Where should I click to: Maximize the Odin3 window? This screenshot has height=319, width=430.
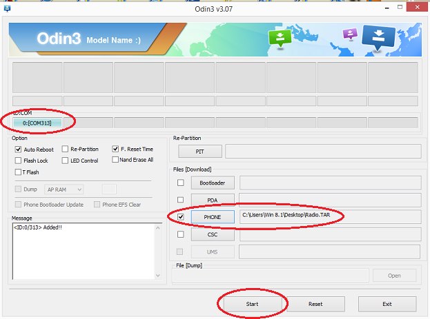pos(400,8)
